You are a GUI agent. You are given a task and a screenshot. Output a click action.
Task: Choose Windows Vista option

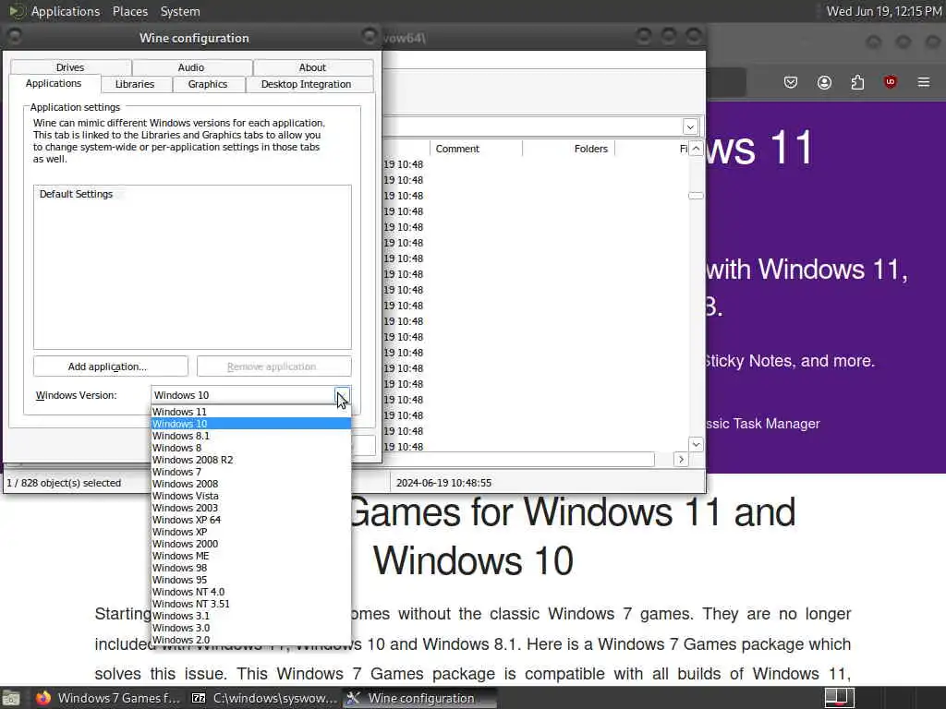(250, 496)
